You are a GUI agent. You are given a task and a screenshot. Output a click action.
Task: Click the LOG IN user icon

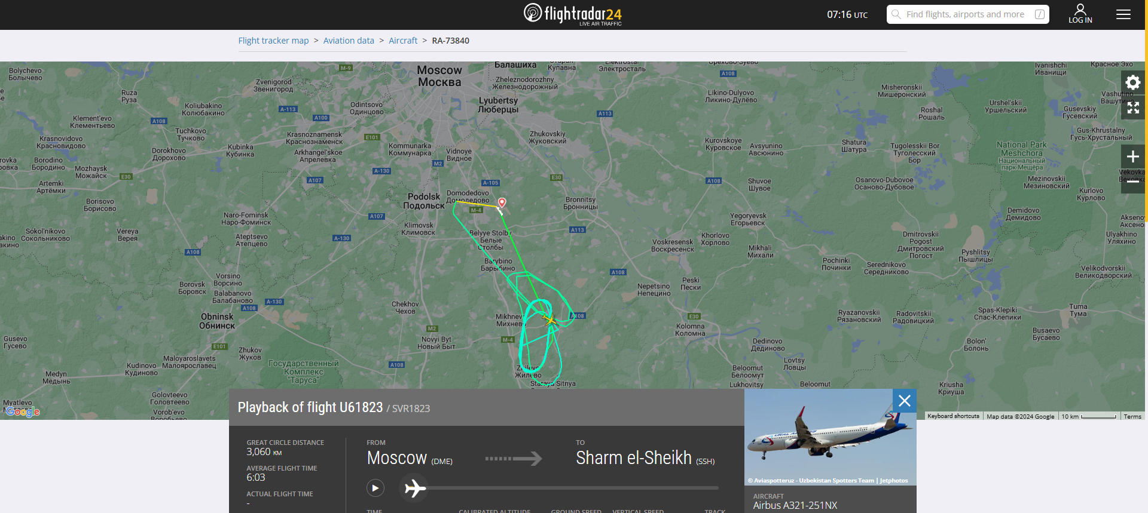pos(1080,14)
